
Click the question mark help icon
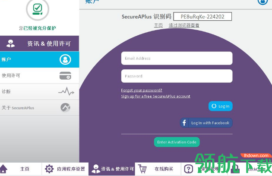pyautogui.click(x=189, y=169)
